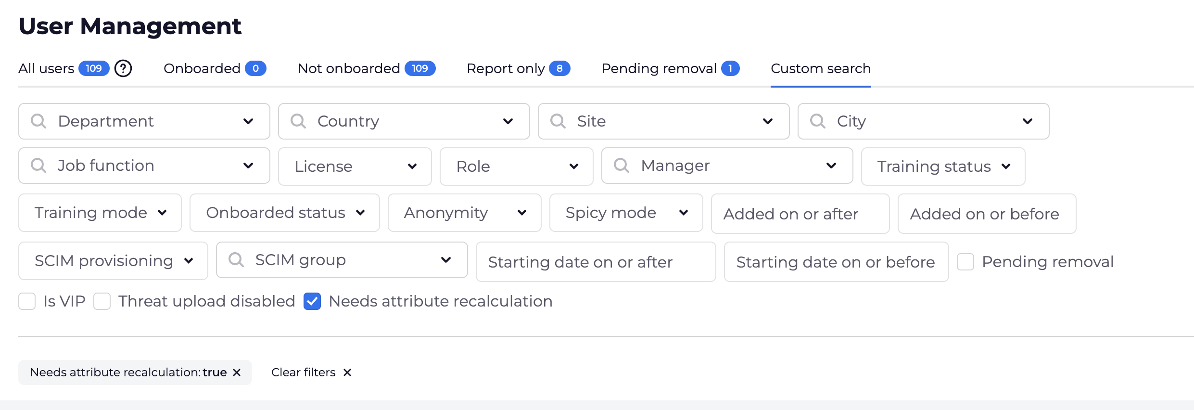Click the search icon in Site field
Image resolution: width=1194 pixels, height=410 pixels.
[558, 121]
